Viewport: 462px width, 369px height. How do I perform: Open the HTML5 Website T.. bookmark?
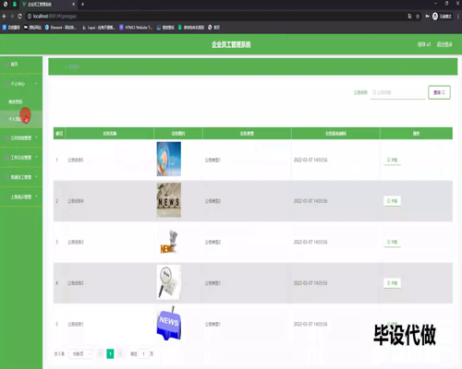click(136, 28)
